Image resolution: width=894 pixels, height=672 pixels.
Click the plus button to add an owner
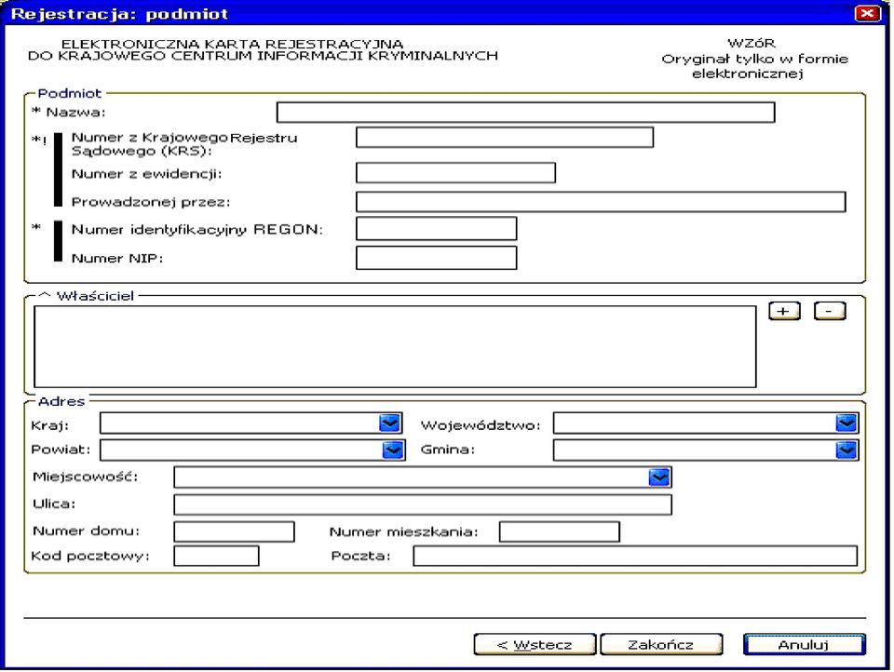click(784, 311)
